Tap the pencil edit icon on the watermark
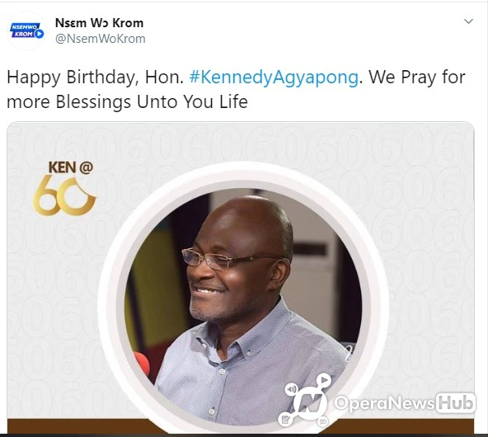Viewport: 488px width, 437px height. tap(285, 420)
